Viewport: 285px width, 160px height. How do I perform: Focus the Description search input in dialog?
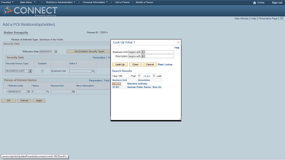point(159,56)
